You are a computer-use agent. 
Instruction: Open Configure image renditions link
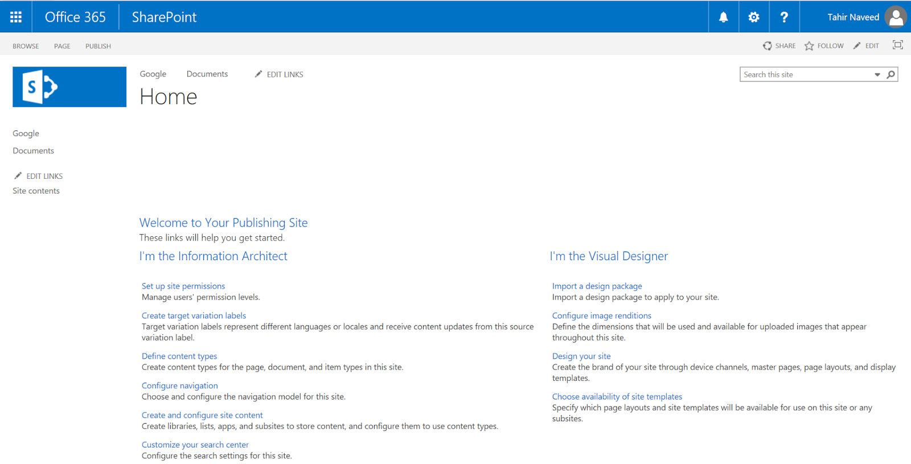(x=602, y=315)
